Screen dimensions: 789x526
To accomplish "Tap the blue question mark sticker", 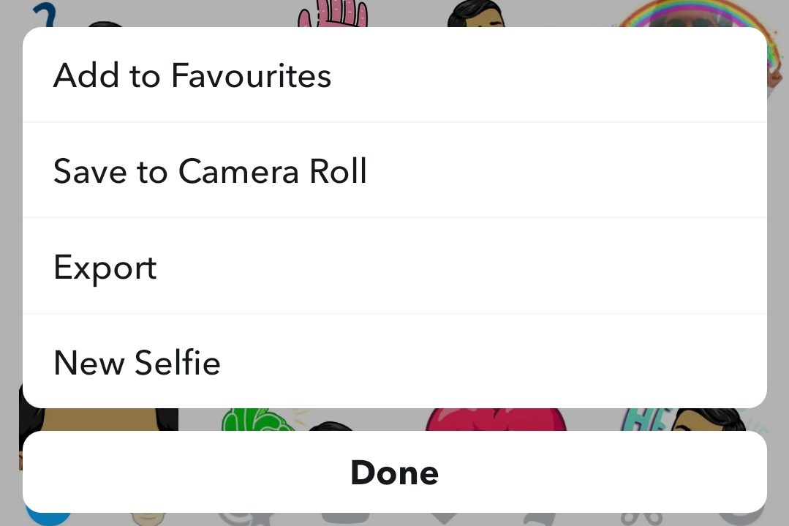I will point(45,13).
